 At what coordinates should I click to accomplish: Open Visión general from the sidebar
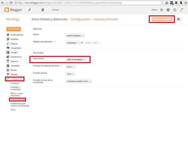click(17, 35)
